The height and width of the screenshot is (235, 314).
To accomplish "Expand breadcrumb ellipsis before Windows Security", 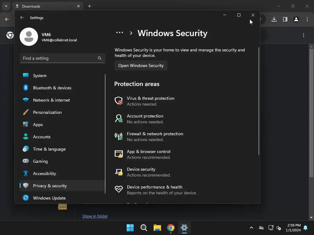I will pyautogui.click(x=120, y=32).
